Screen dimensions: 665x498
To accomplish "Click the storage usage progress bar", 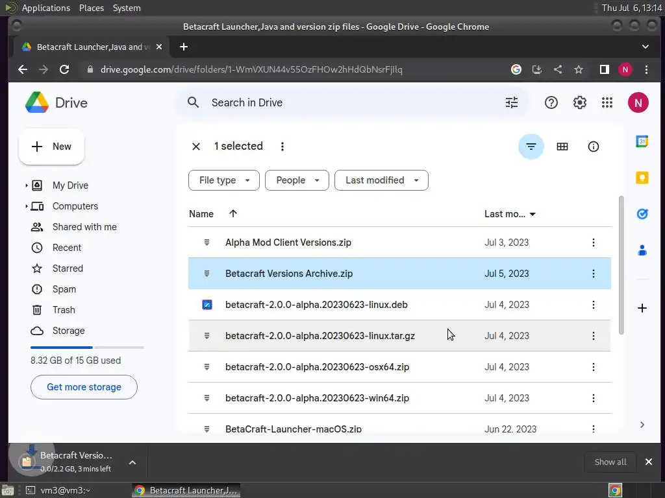I will [88, 348].
